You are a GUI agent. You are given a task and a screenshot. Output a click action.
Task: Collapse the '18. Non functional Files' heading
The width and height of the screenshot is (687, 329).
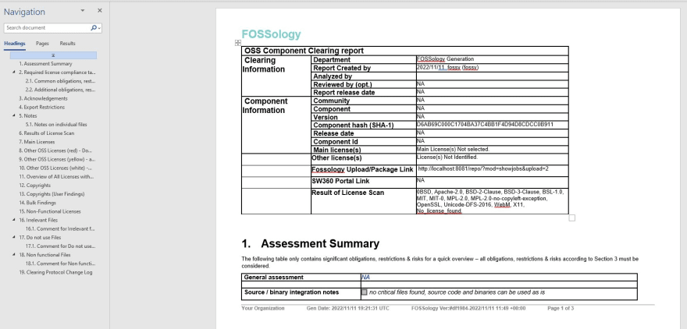(x=14, y=255)
